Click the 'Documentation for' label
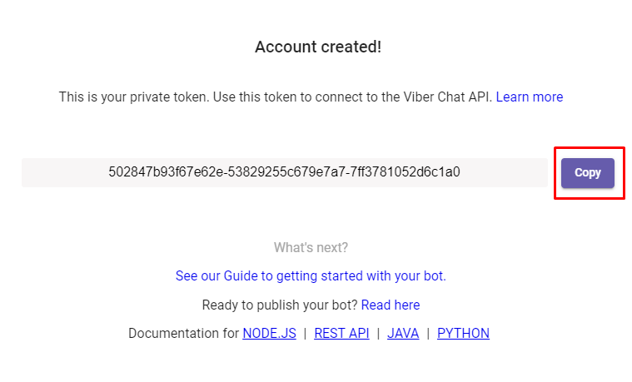Viewport: 632px width, 382px height. 184,334
